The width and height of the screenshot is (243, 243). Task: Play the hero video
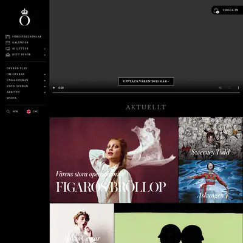click(x=54, y=87)
